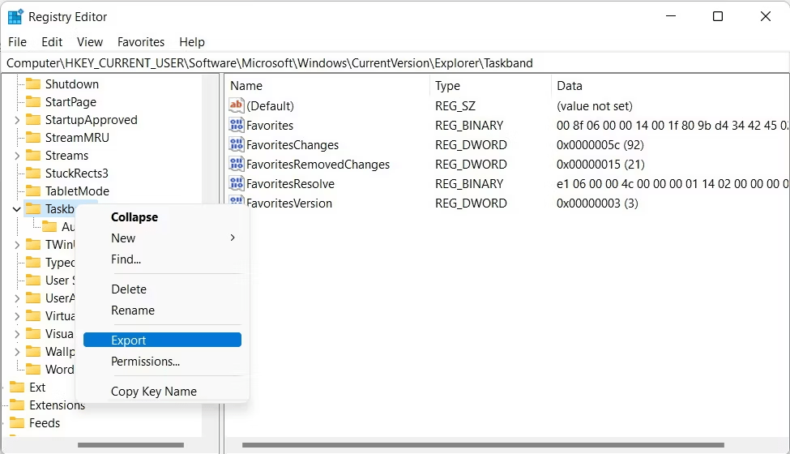The image size is (790, 454).
Task: Click the Streams folder icon
Action: (x=33, y=155)
